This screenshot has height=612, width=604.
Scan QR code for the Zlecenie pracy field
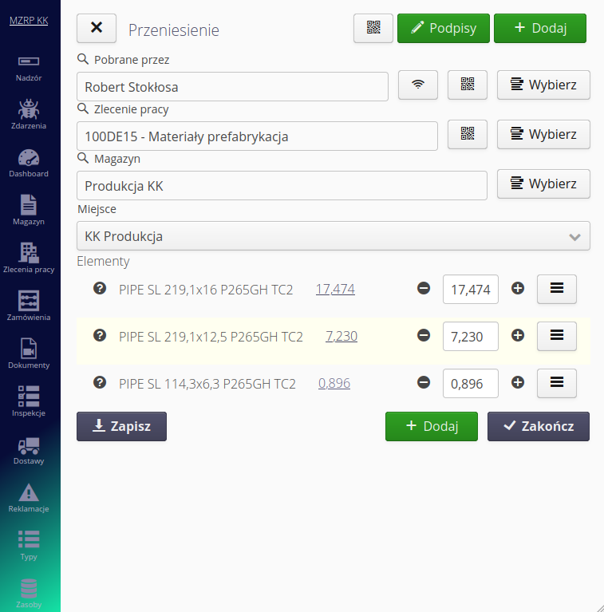[x=468, y=135]
